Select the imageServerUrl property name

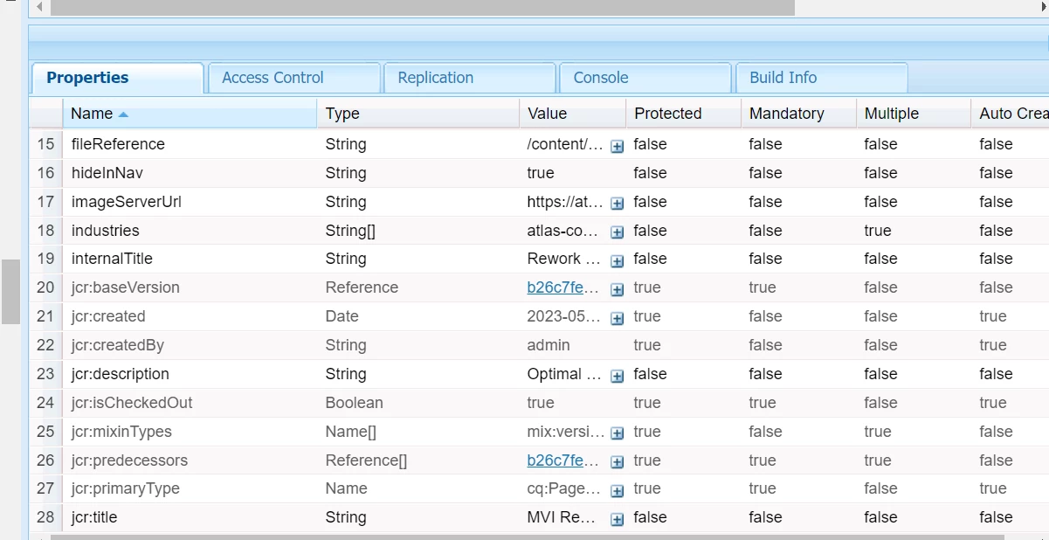[127, 202]
